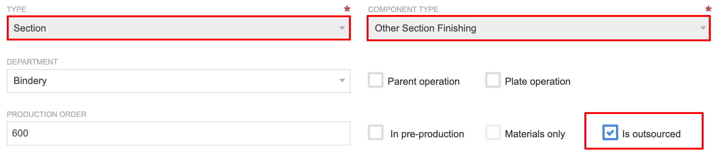Click the arrow beside Other Section Finishing
This screenshot has height=162, width=722.
coord(702,28)
